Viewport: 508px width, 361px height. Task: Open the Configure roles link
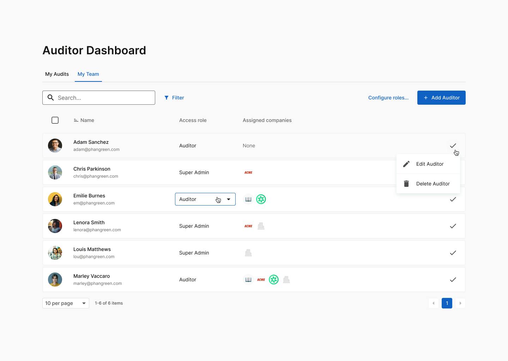pos(388,98)
